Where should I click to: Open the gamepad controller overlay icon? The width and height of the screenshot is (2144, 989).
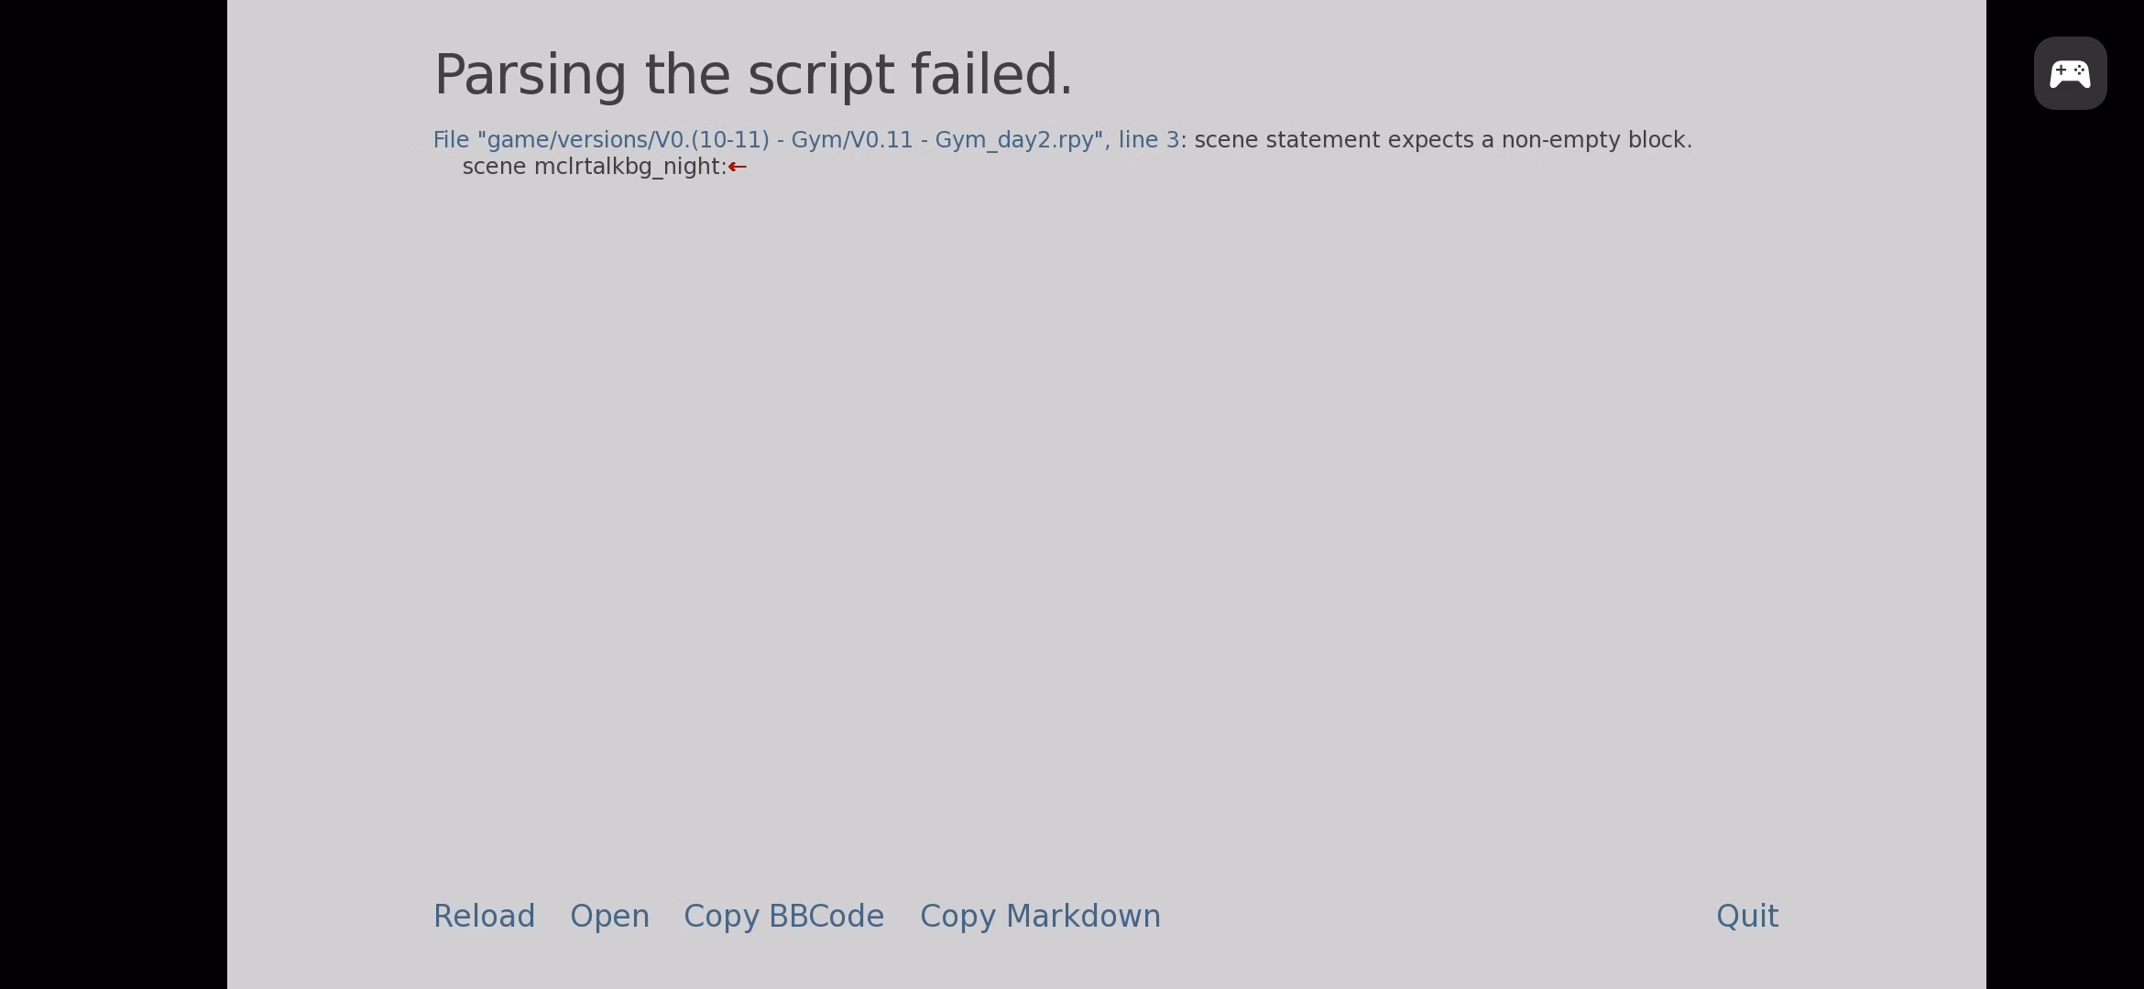coord(2070,73)
